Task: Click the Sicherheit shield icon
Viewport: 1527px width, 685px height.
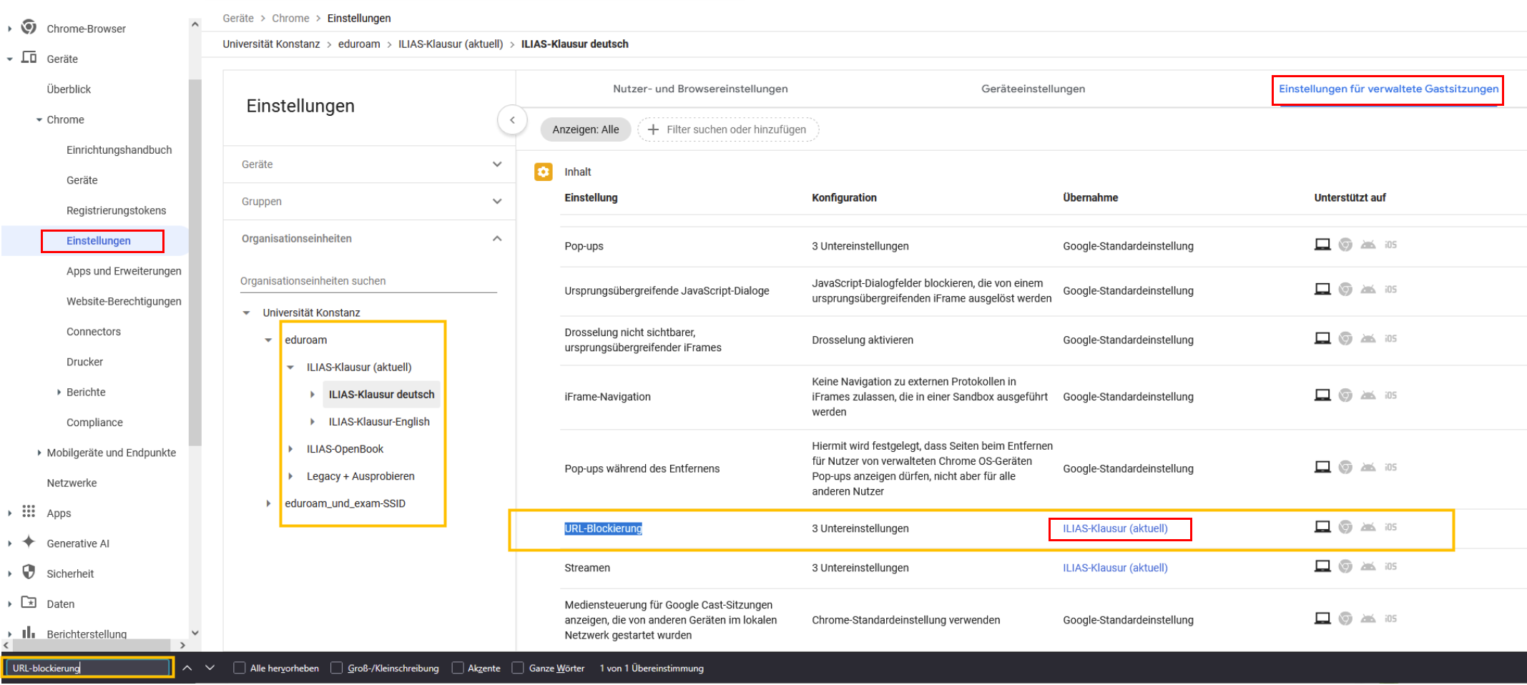Action: (29, 572)
